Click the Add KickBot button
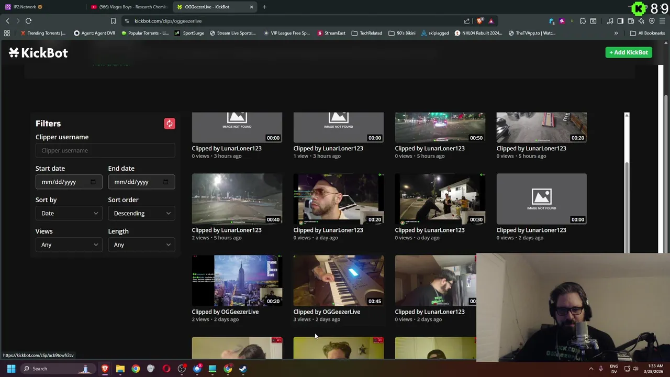 pyautogui.click(x=629, y=52)
